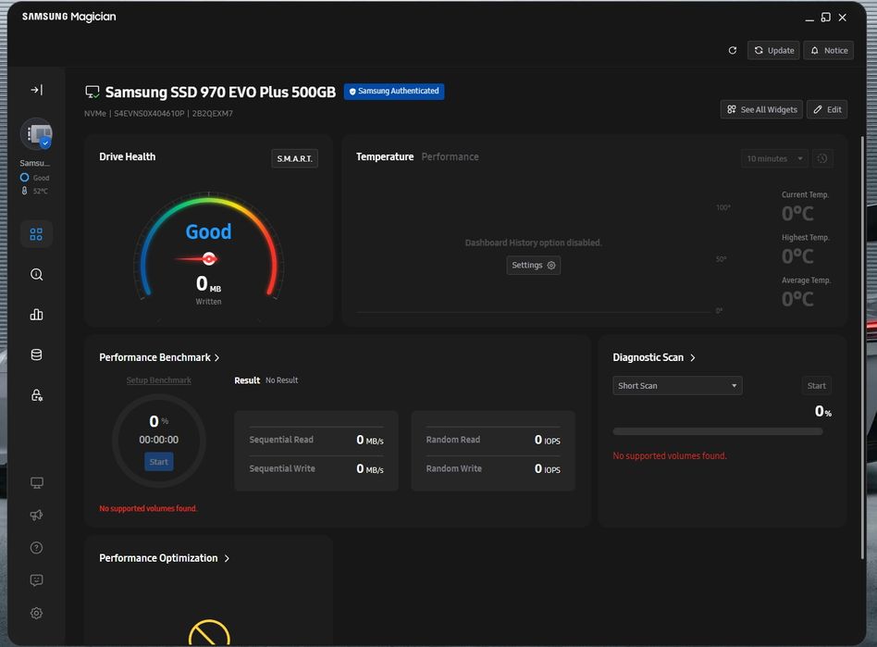Open the S.M.A.R.T. details button
Viewport: 877px width, 647px height.
tap(294, 158)
